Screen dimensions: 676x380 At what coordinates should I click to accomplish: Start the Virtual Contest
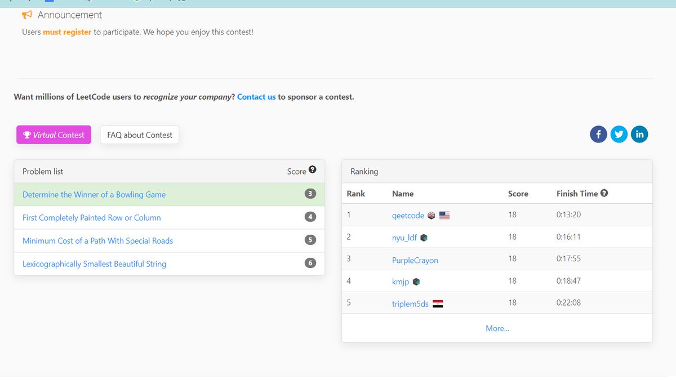54,135
